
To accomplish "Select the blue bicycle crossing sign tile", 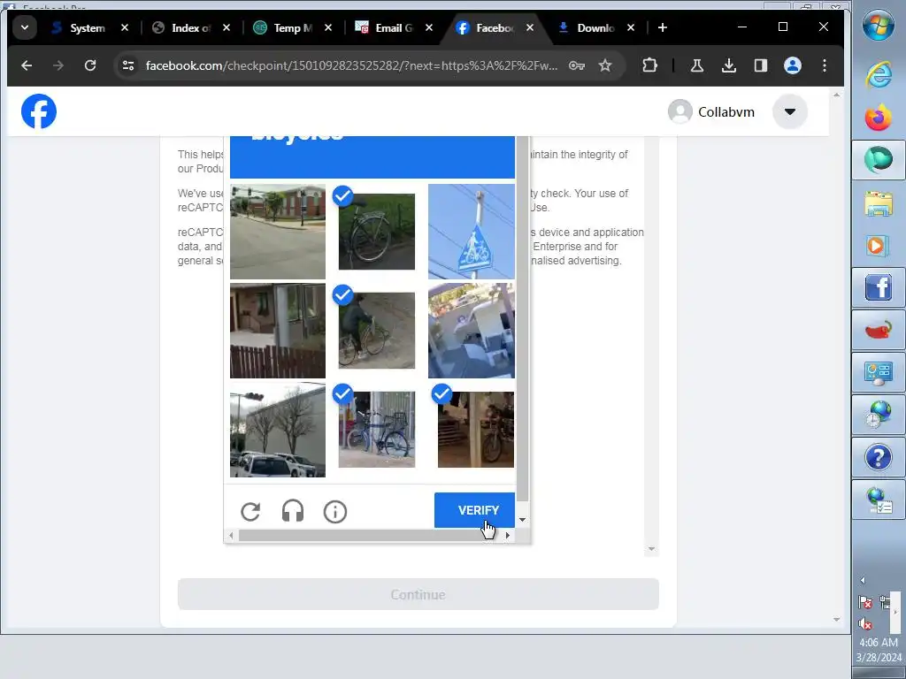I will 472,232.
